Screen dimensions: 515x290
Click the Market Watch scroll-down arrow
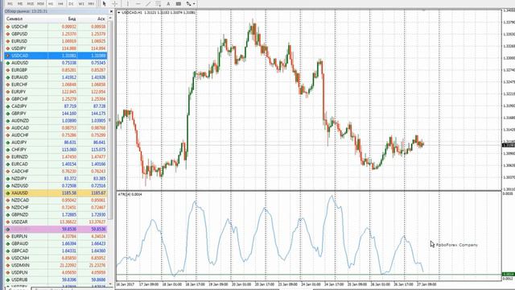(x=110, y=284)
